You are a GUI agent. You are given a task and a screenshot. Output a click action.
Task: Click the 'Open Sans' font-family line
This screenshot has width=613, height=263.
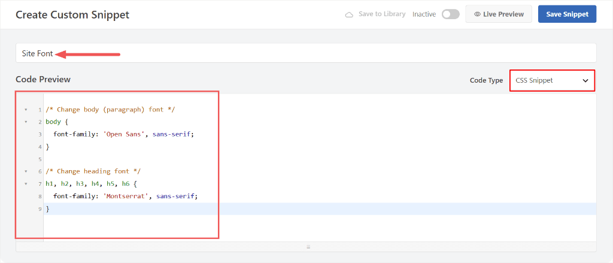123,134
